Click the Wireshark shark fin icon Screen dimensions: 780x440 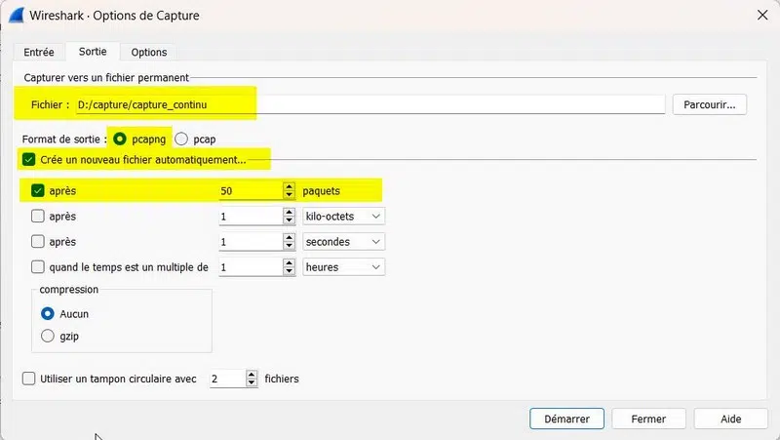click(x=16, y=15)
